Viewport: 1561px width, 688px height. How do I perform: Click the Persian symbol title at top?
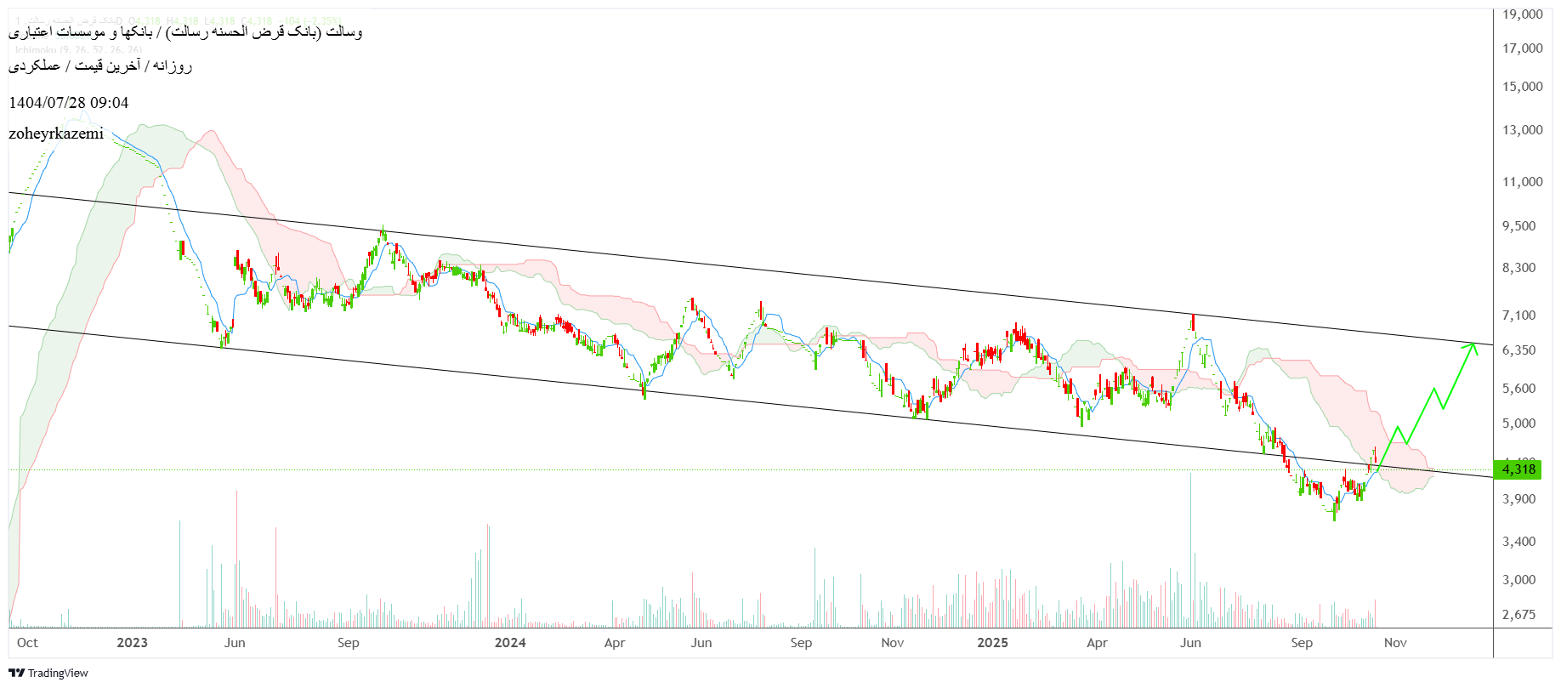[185, 32]
